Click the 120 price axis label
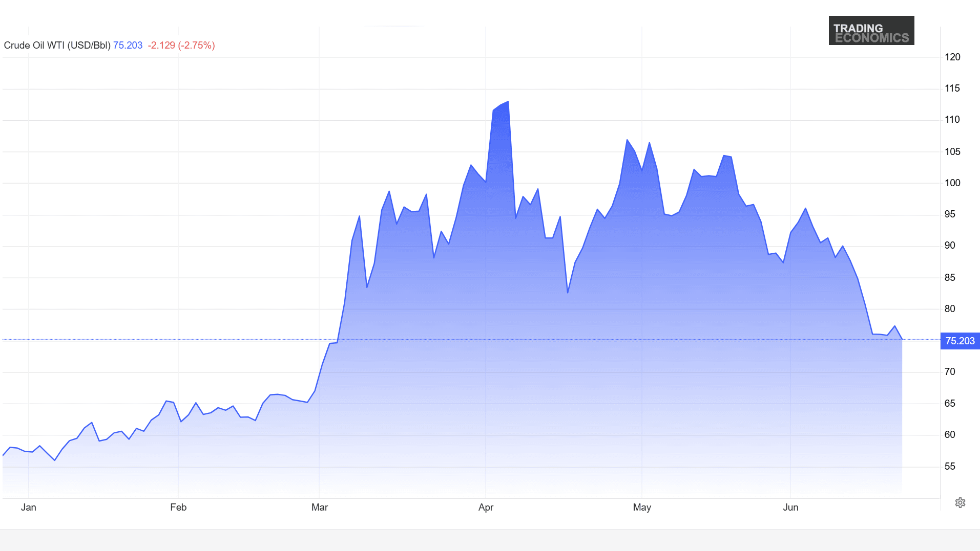 coord(952,57)
